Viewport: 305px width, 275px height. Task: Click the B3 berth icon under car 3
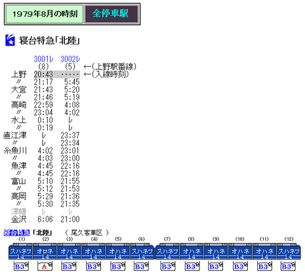69,266
